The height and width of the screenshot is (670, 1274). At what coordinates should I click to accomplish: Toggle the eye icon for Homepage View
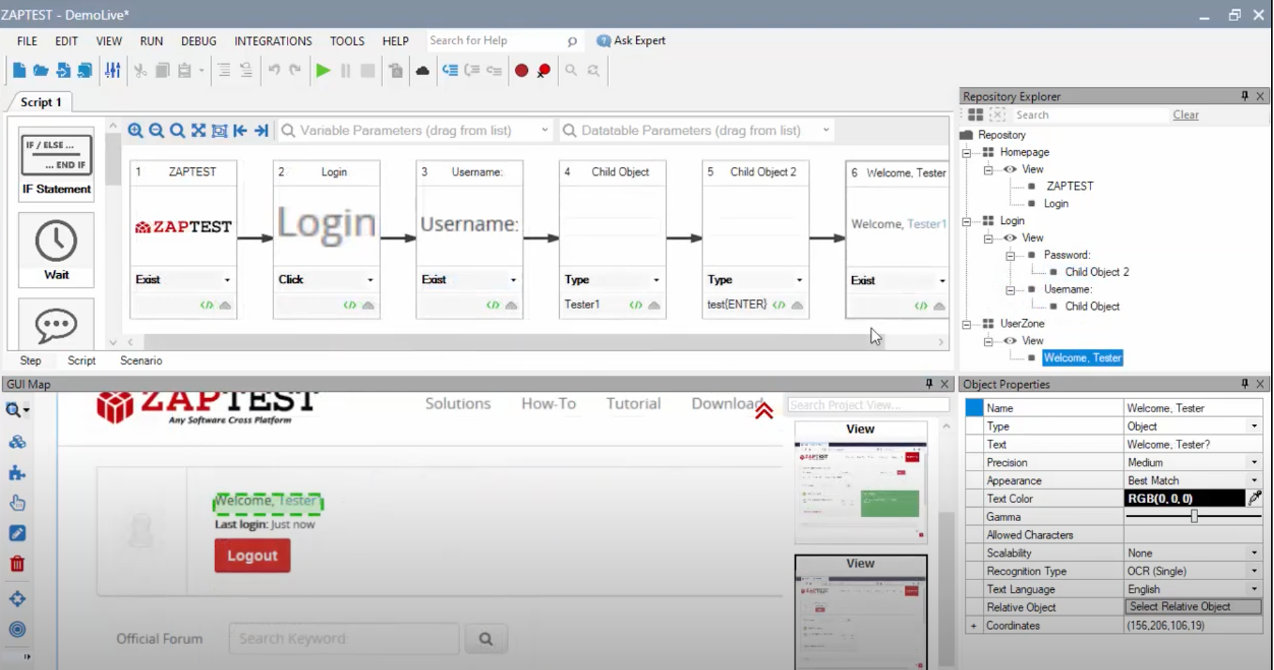(x=1010, y=169)
